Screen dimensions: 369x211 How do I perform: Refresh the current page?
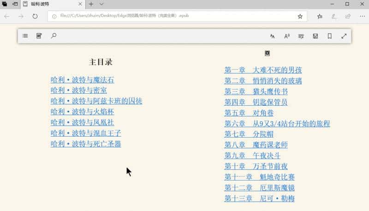click(35, 16)
